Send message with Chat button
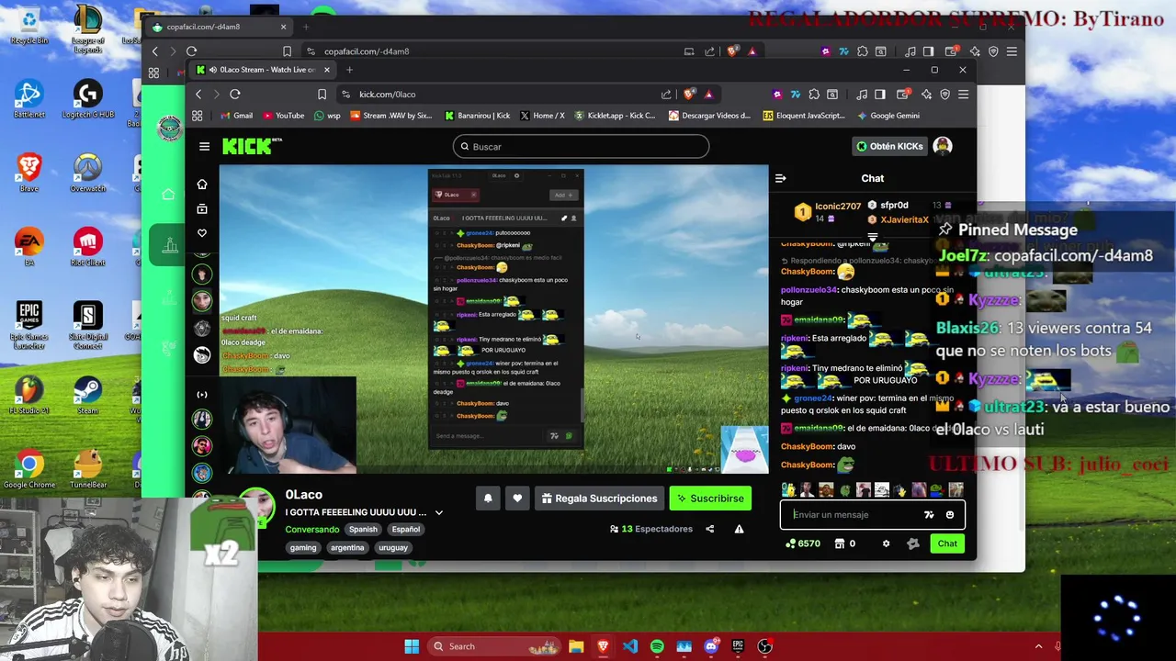The height and width of the screenshot is (661, 1176). (x=947, y=543)
